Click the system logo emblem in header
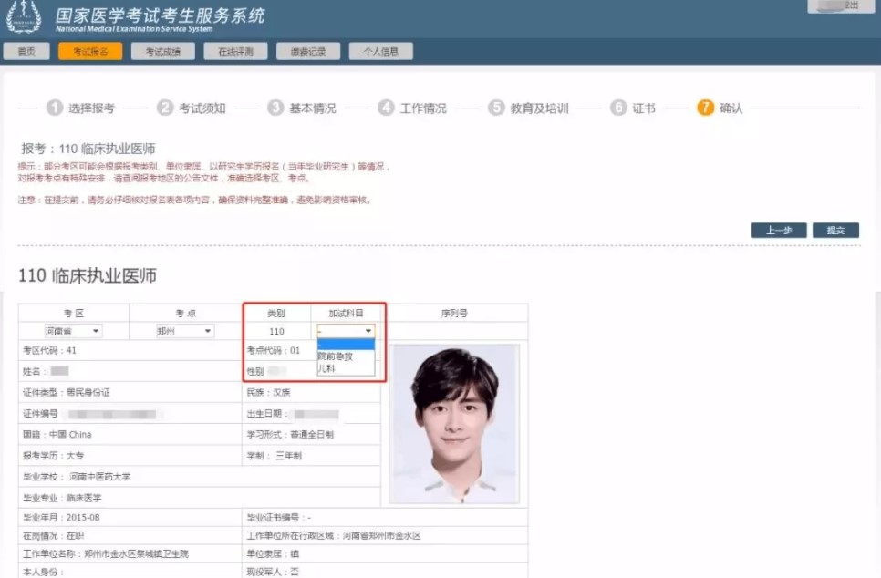 point(24,18)
